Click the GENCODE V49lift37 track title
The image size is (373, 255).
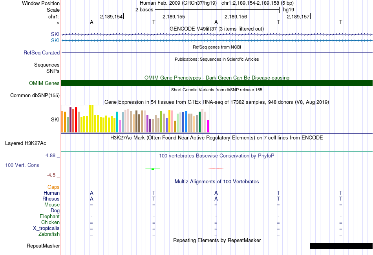[217, 29]
